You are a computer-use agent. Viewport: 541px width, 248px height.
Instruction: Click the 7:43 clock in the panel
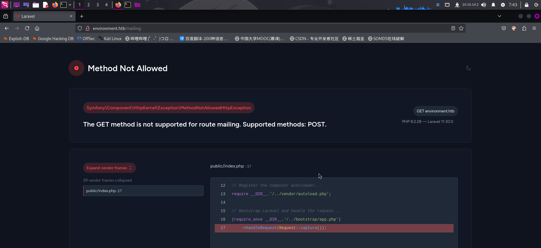tap(513, 5)
